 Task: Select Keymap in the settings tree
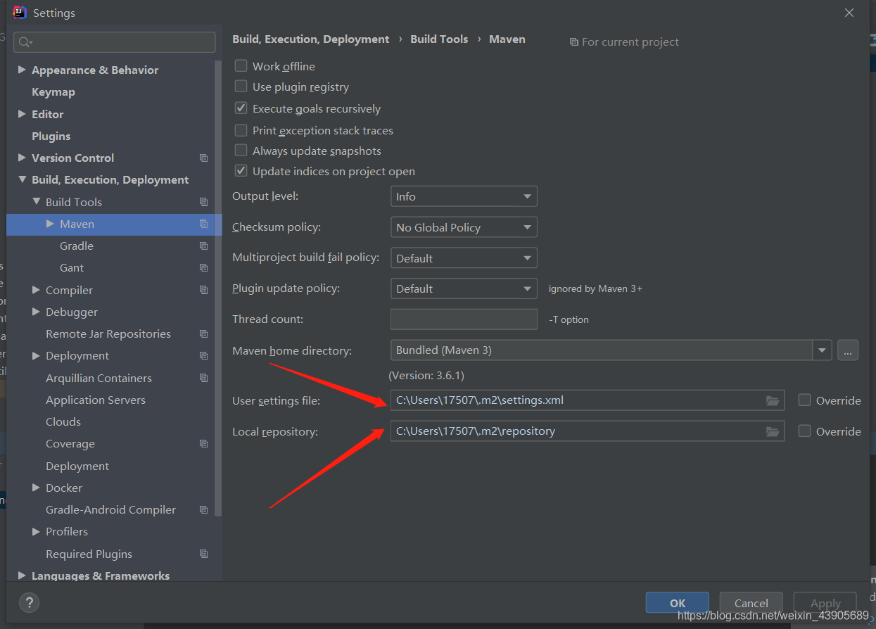click(53, 92)
